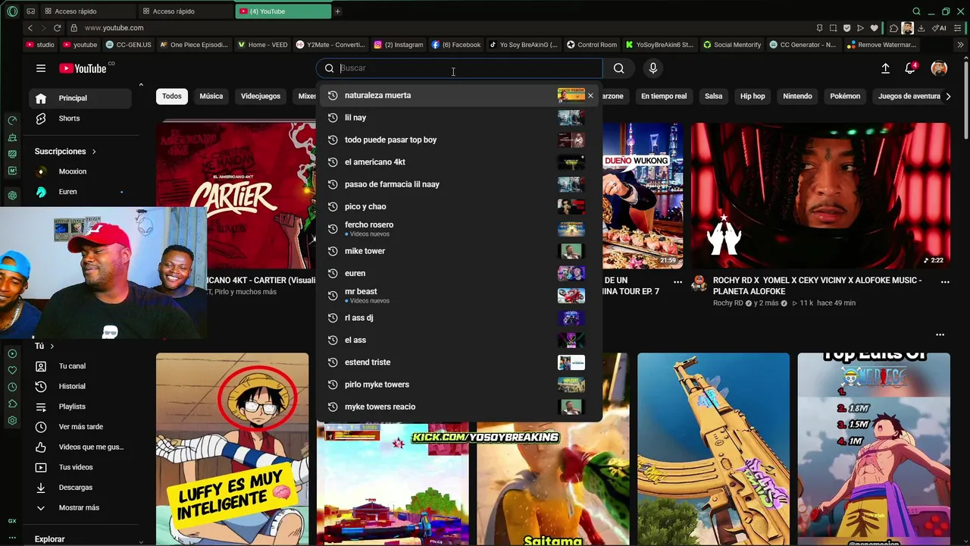Click the Opera GX logo menu
The height and width of the screenshot is (546, 970).
12,11
